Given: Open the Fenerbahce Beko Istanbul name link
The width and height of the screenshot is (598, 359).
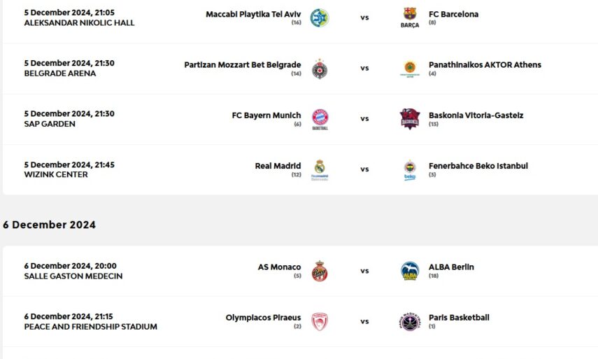Looking at the screenshot, I should pyautogui.click(x=478, y=166).
